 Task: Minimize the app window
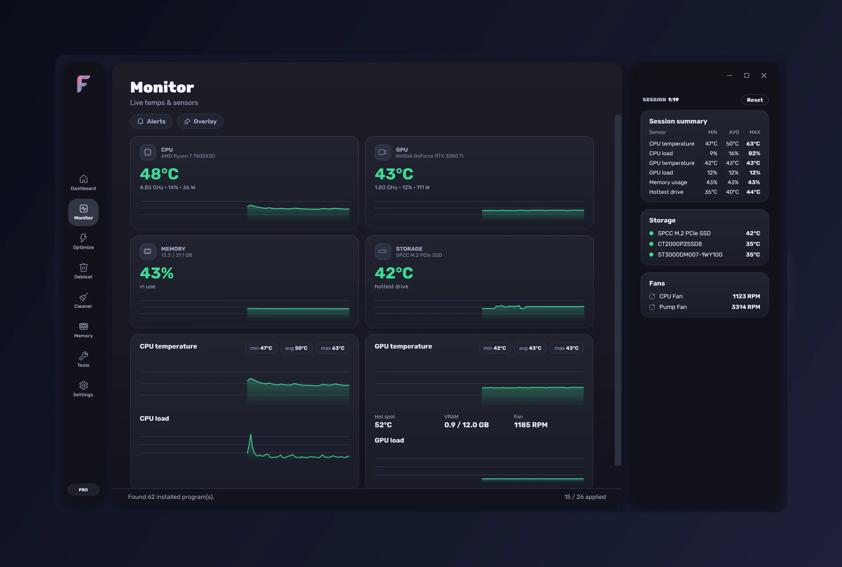click(729, 76)
